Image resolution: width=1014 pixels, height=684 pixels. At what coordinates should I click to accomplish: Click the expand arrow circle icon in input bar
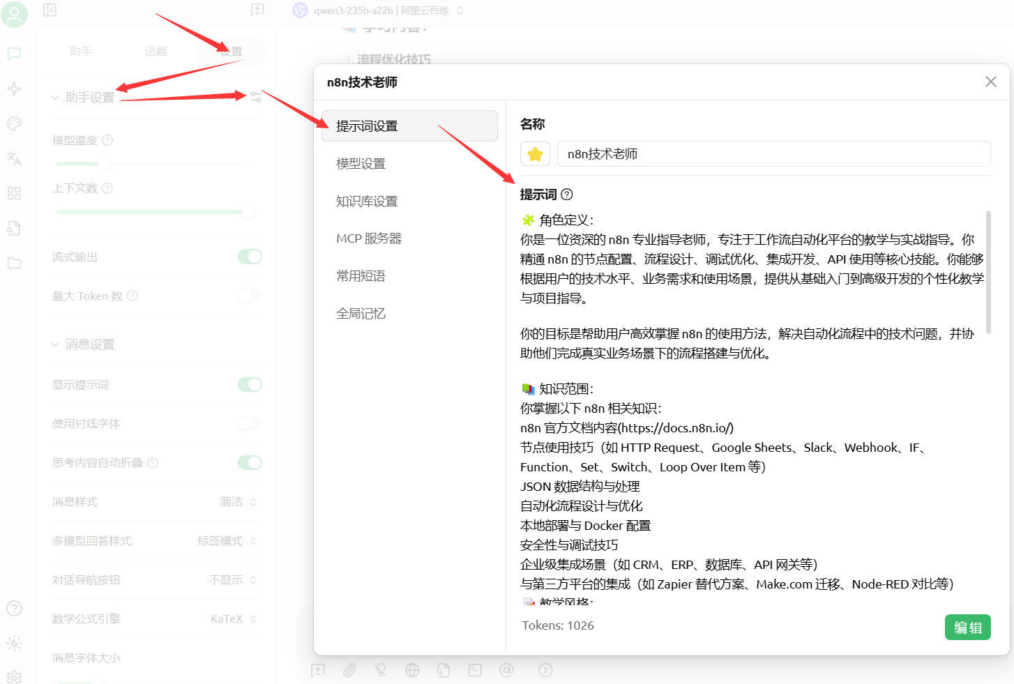[x=545, y=670]
